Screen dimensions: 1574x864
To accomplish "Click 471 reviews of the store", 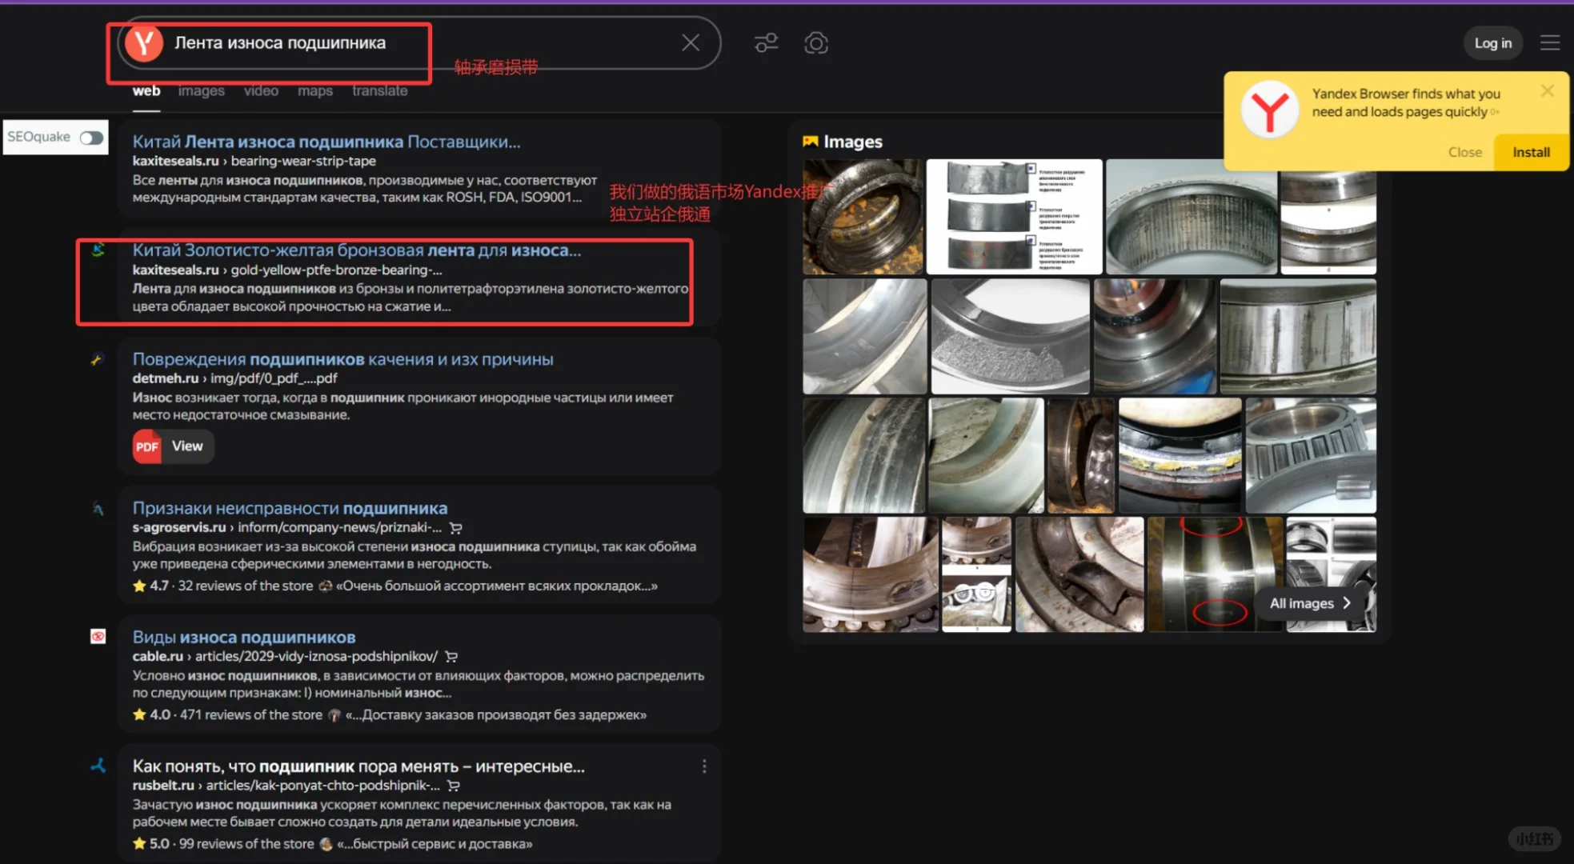I will click(x=251, y=714).
